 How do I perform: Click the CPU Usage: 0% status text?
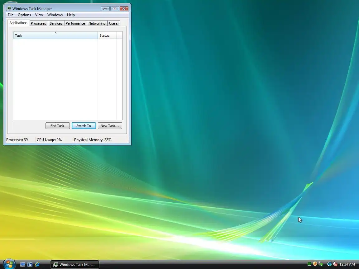(49, 140)
